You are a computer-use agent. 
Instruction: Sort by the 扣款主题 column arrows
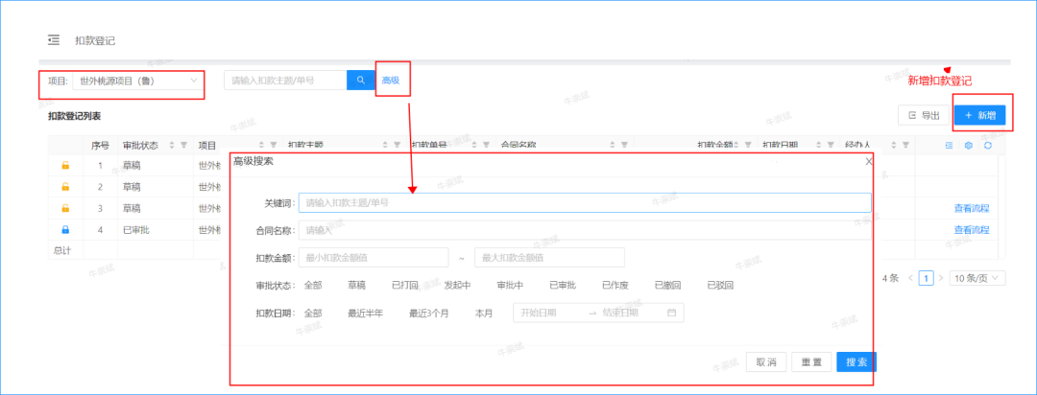(386, 145)
